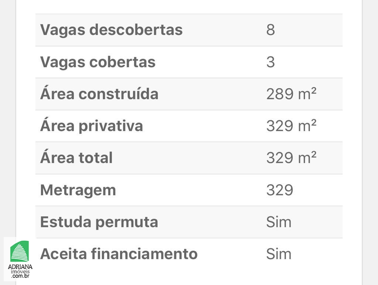Select the Vagas cobertas label
Viewport: 378px width, 285px height.
pyautogui.click(x=98, y=62)
